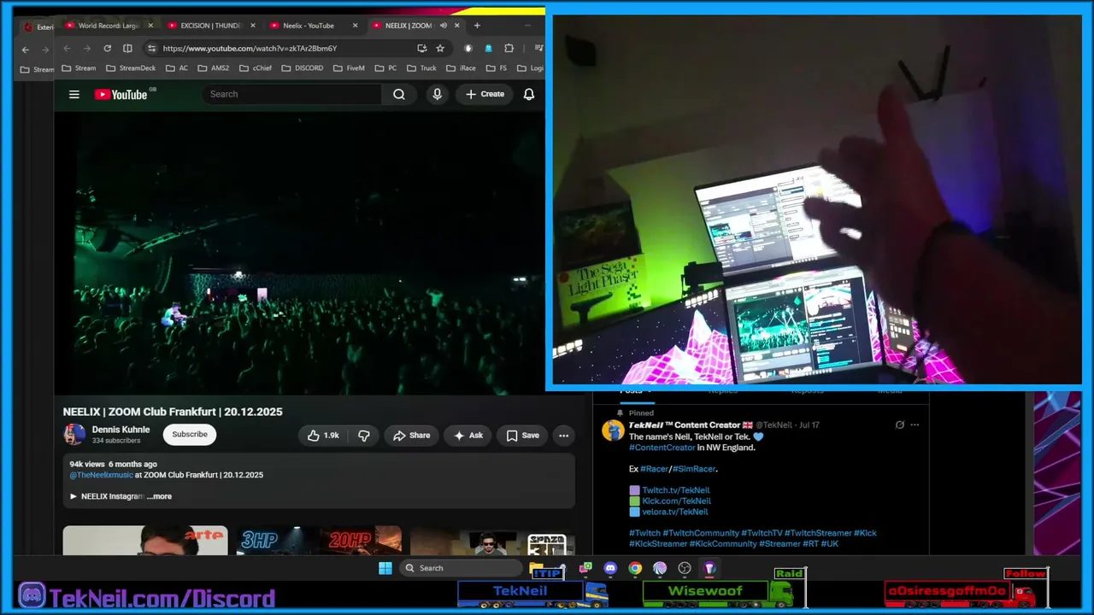Click the Create button on YouTube

pos(485,94)
